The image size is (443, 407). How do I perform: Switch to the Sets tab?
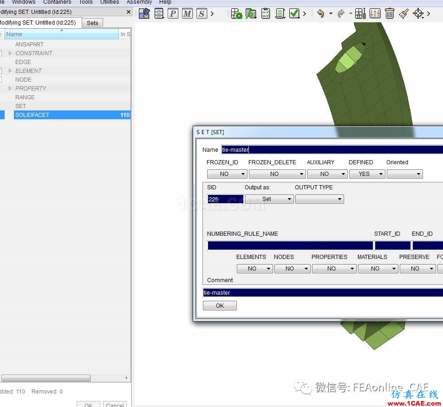[92, 23]
